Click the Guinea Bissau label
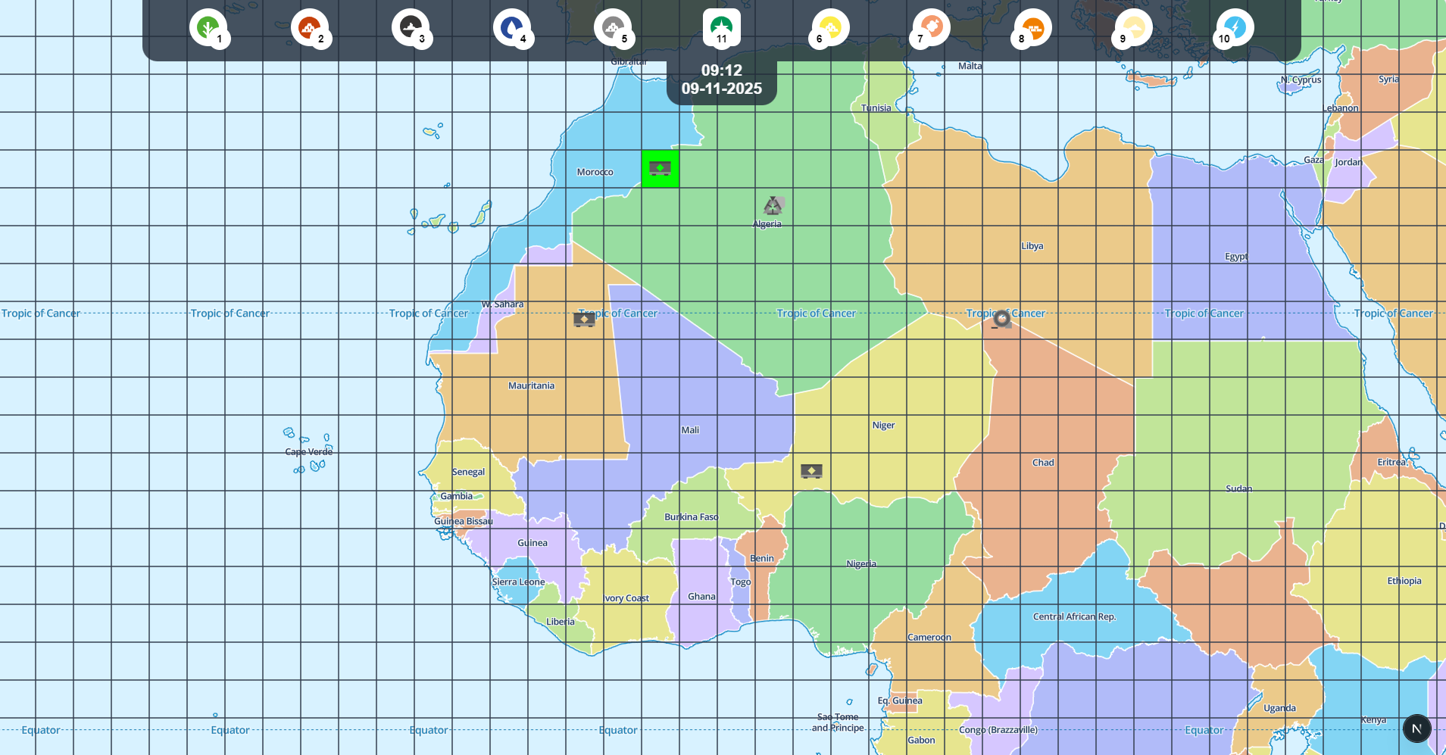Screen dimensions: 1446x755 click(x=464, y=522)
